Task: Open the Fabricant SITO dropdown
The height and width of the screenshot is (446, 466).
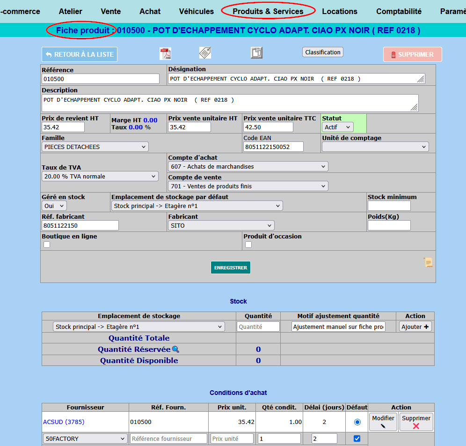Action: pos(221,226)
